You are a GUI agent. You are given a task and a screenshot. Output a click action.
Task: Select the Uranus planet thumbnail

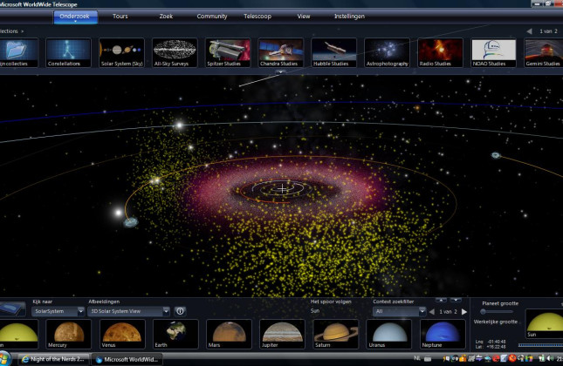[388, 334]
